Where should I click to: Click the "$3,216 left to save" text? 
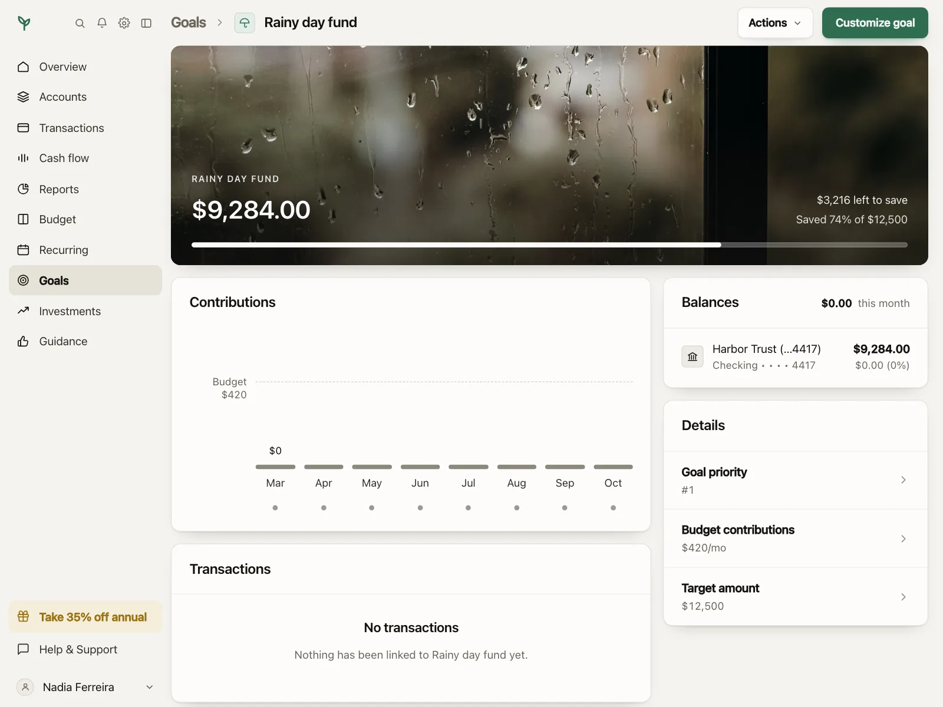pyautogui.click(x=862, y=200)
